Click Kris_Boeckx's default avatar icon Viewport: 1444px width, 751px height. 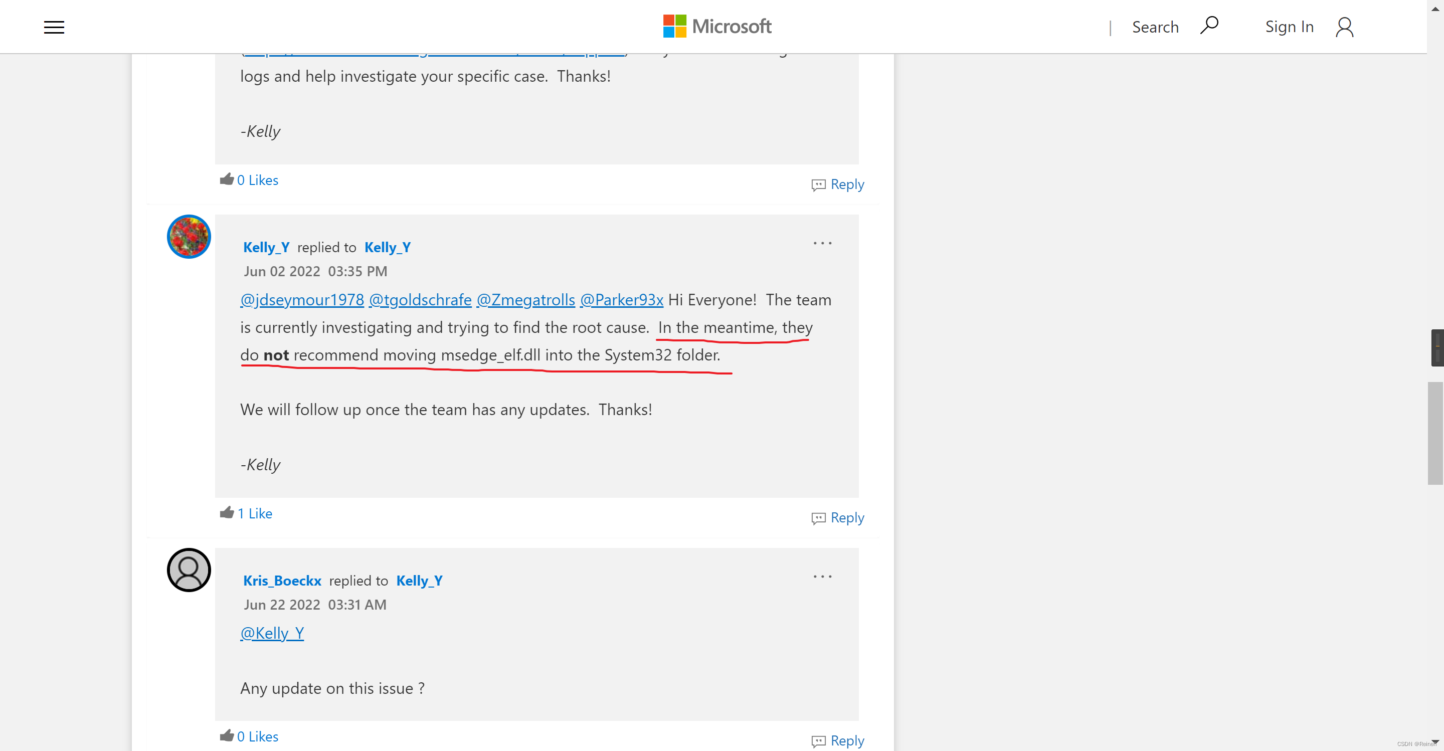[189, 570]
